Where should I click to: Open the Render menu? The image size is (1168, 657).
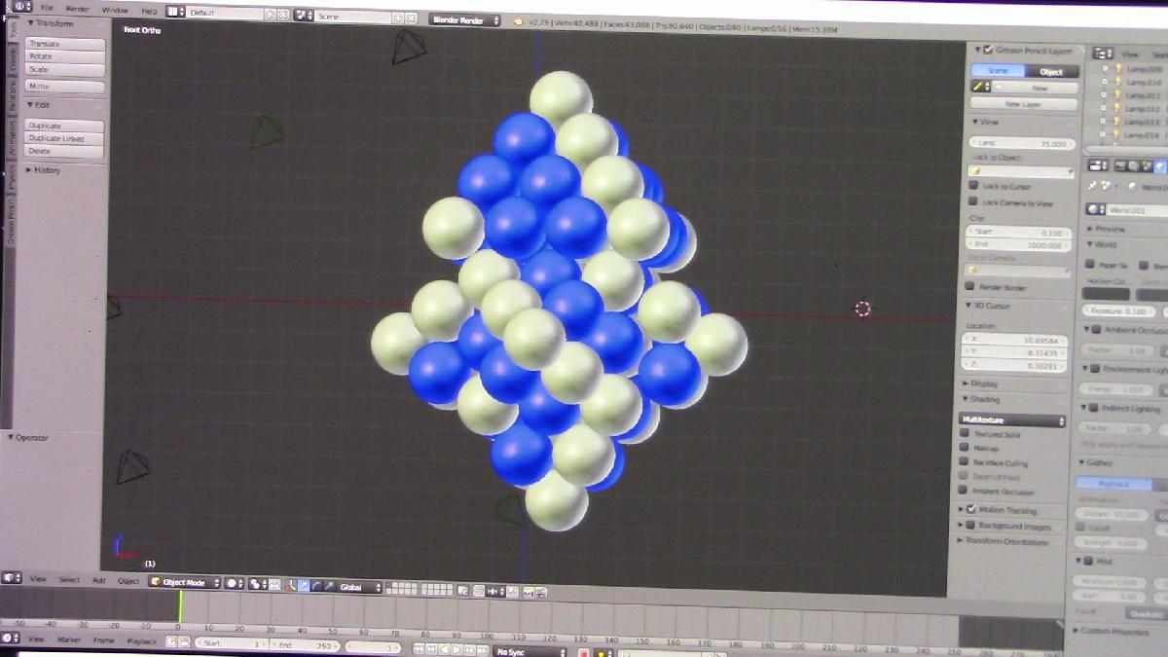tap(77, 10)
